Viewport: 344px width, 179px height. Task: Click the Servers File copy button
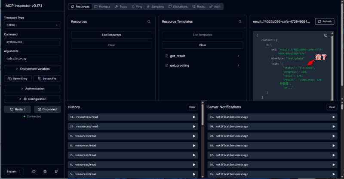pyautogui.click(x=47, y=79)
